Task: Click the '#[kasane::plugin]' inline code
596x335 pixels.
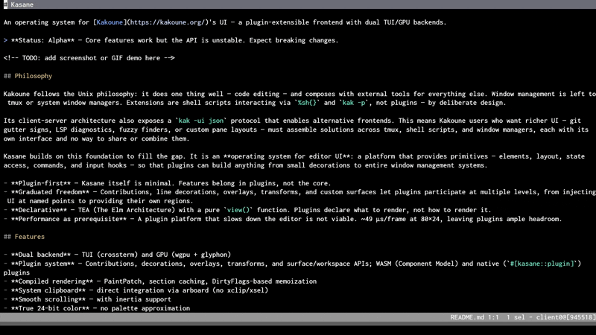Action: pyautogui.click(x=542, y=264)
